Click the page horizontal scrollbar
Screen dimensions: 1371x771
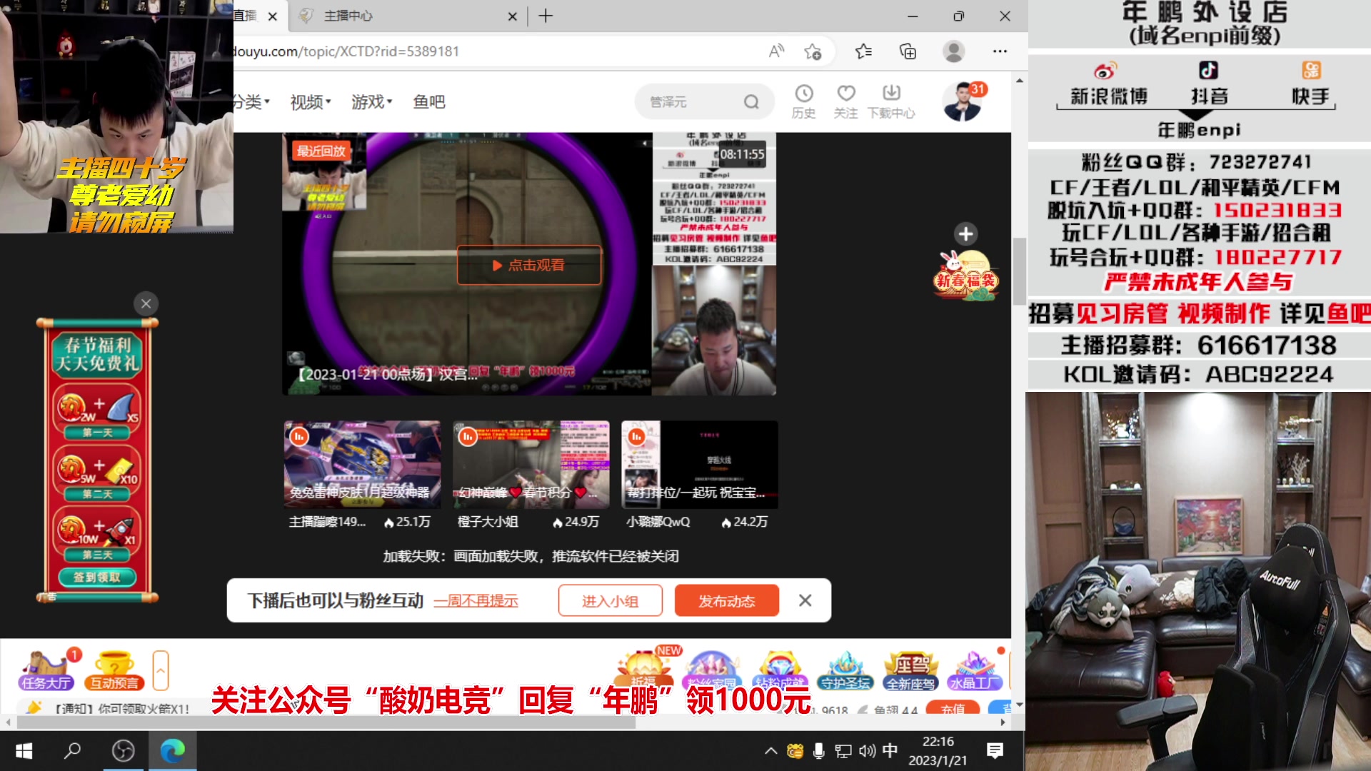coord(326,722)
